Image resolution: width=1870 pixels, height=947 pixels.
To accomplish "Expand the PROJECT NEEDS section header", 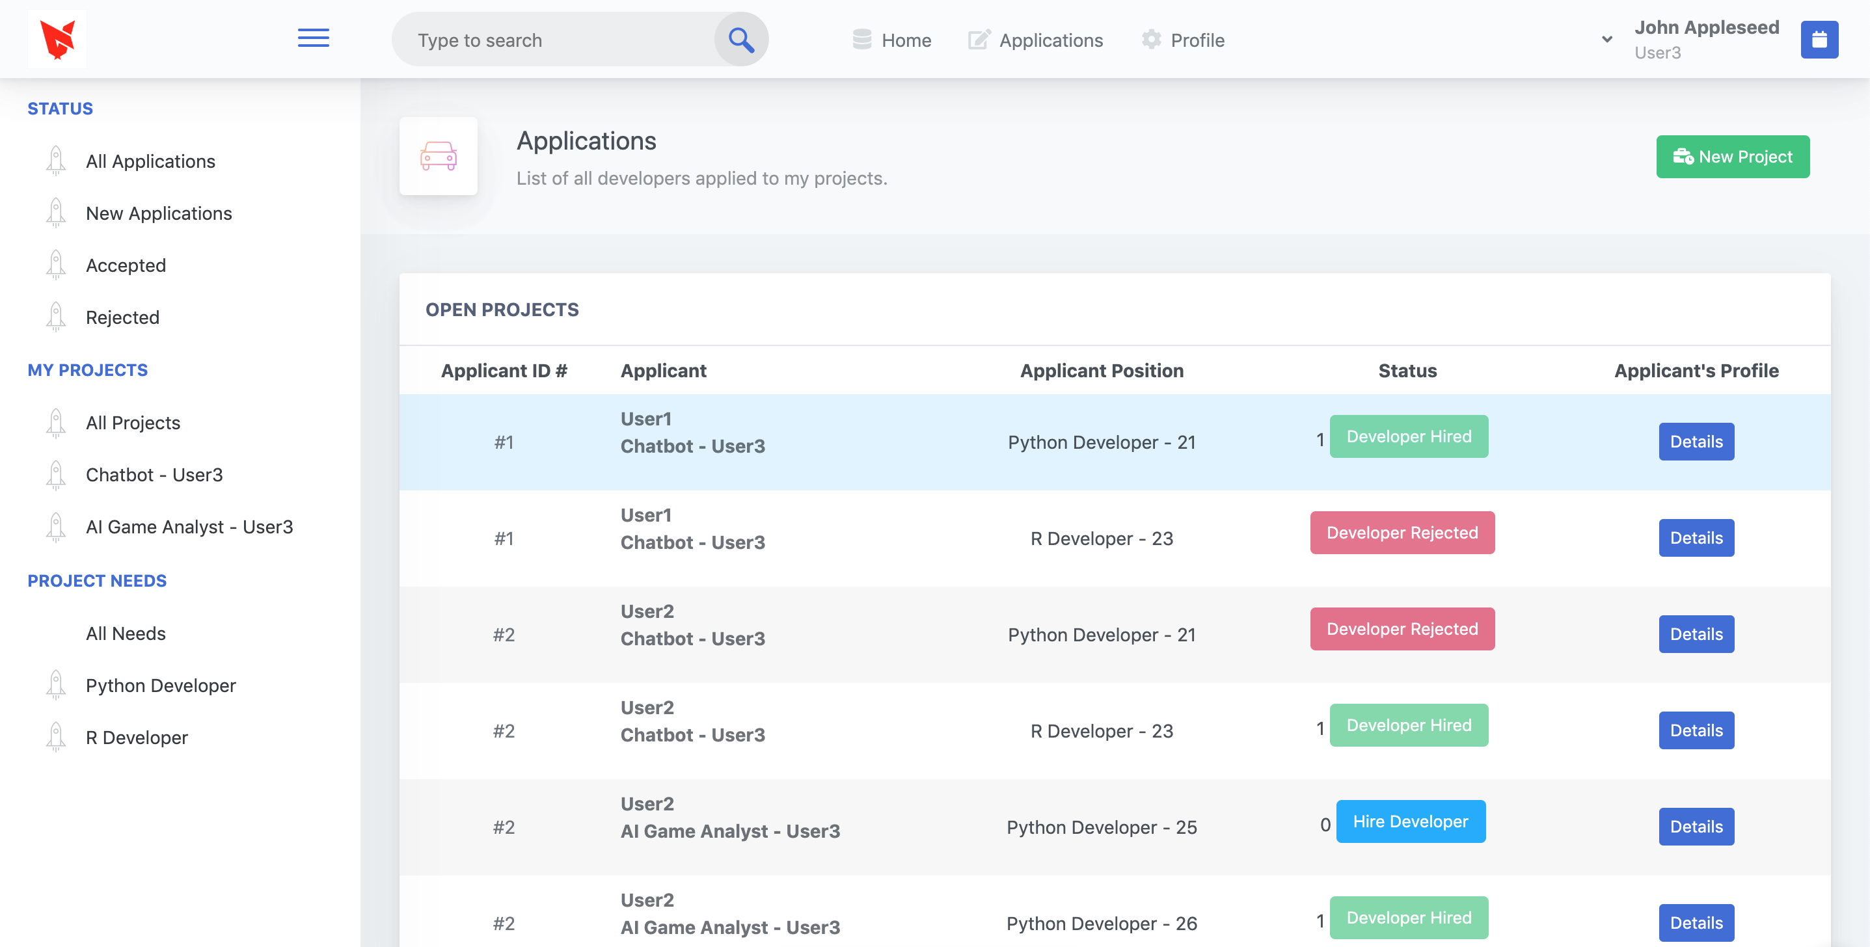I will (x=96, y=581).
